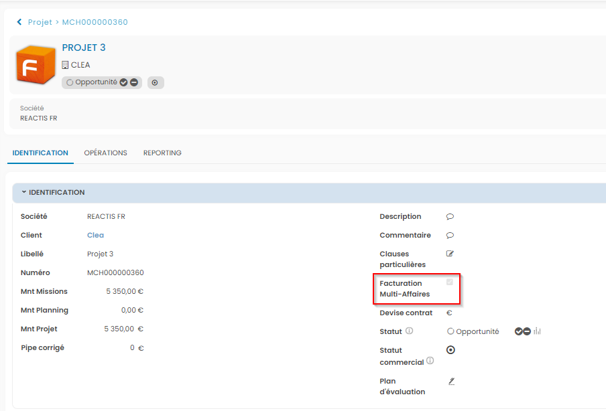
Task: Click the bar chart icon in Statut row
Action: click(538, 331)
